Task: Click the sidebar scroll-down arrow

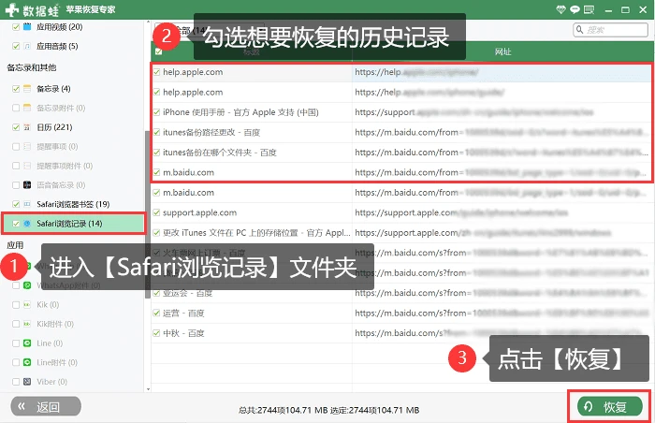Action: pyautogui.click(x=148, y=389)
